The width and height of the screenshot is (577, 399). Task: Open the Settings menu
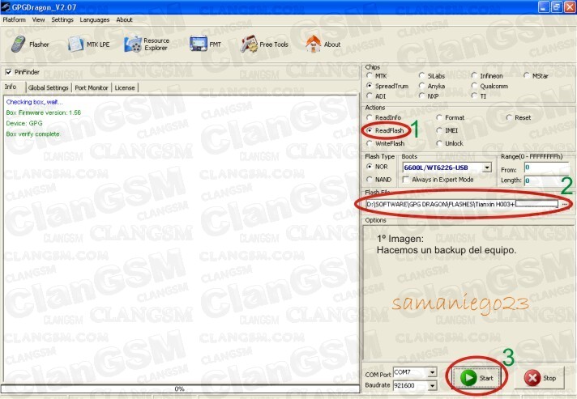(62, 20)
